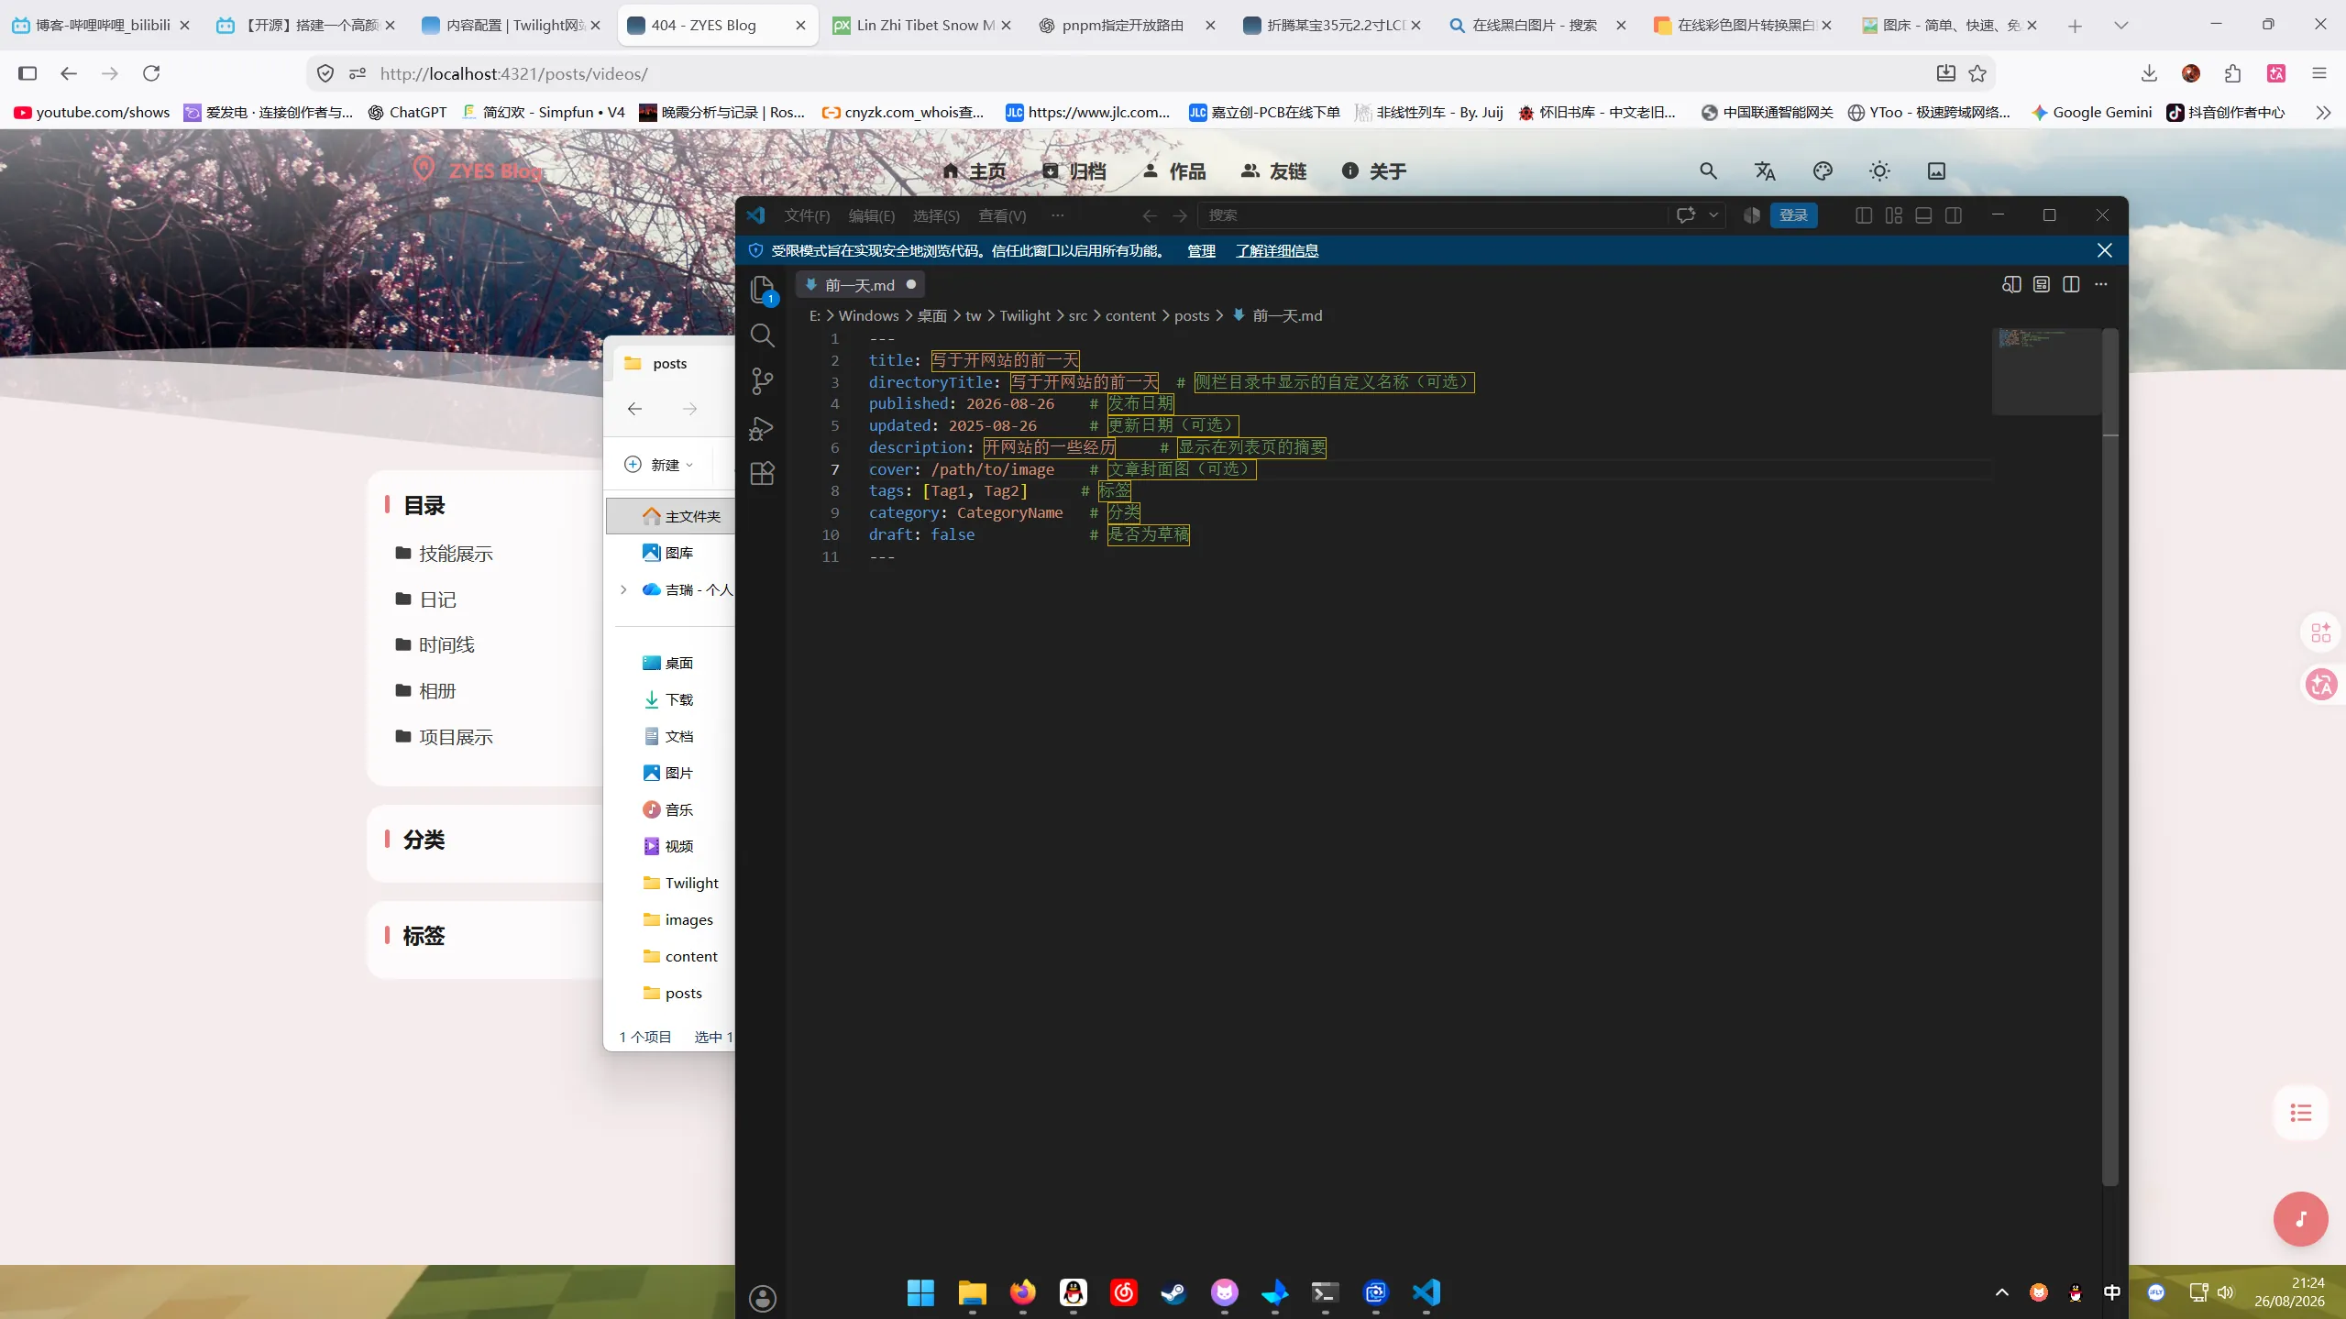
Task: Toggle VS Code bottom panel layout icon
Action: (x=1923, y=215)
